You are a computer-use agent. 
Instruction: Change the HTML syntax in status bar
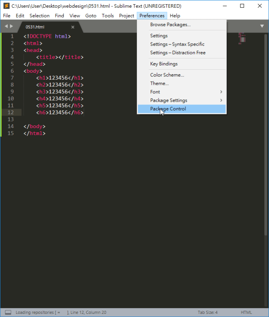pos(246,312)
